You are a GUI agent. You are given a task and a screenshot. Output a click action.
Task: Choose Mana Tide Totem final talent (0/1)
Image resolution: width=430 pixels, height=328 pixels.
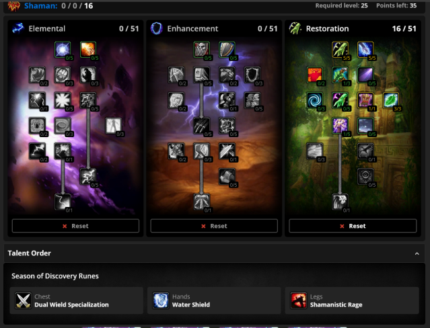[x=340, y=202]
